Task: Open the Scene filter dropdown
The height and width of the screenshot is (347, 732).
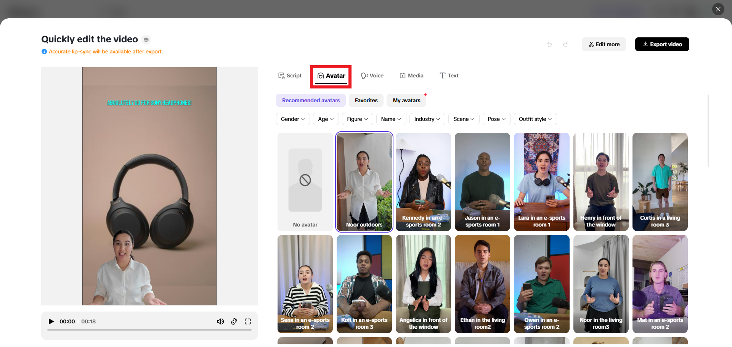Action: [x=464, y=119]
